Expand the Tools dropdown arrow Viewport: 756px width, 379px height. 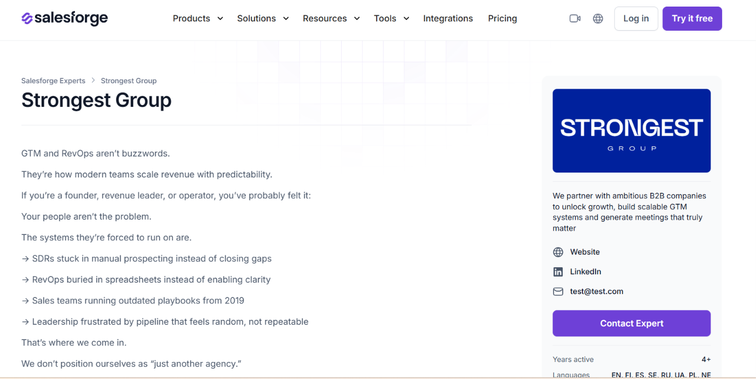click(x=406, y=19)
